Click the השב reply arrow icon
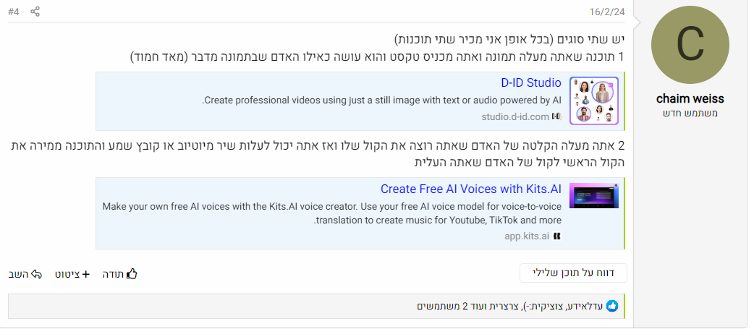Screen dimensions: 754x329 (x=37, y=274)
